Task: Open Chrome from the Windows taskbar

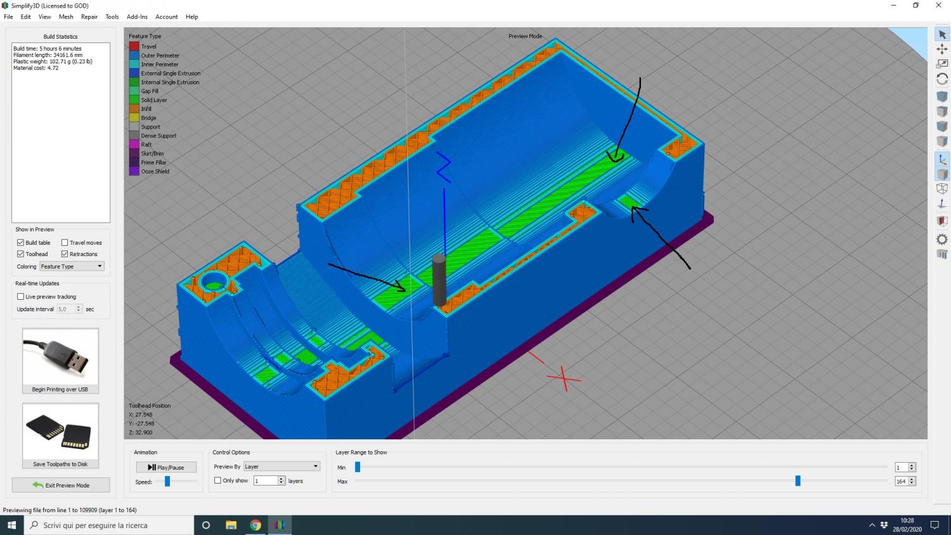Action: pyautogui.click(x=256, y=525)
